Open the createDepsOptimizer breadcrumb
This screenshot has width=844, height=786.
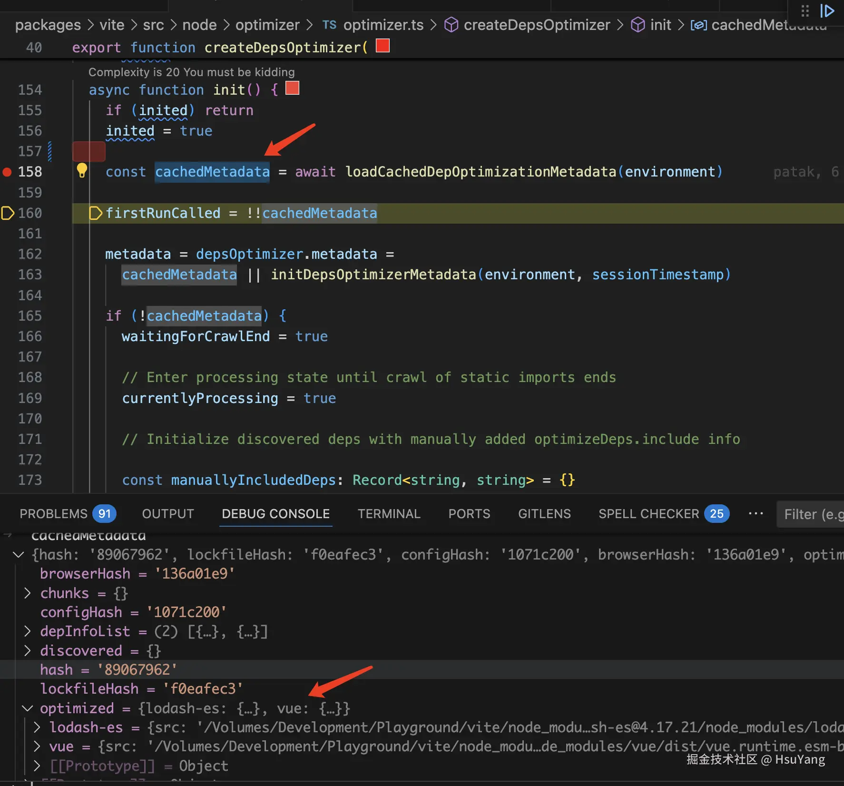point(537,25)
